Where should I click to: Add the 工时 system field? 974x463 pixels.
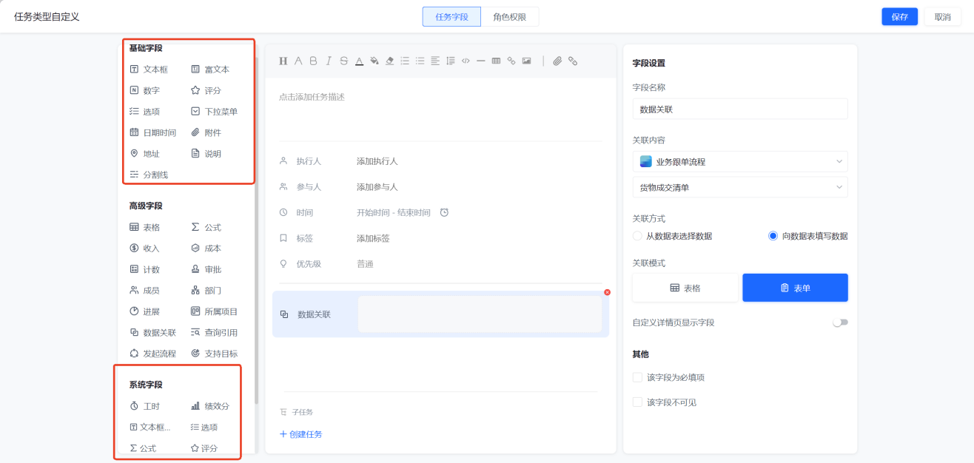(x=145, y=406)
